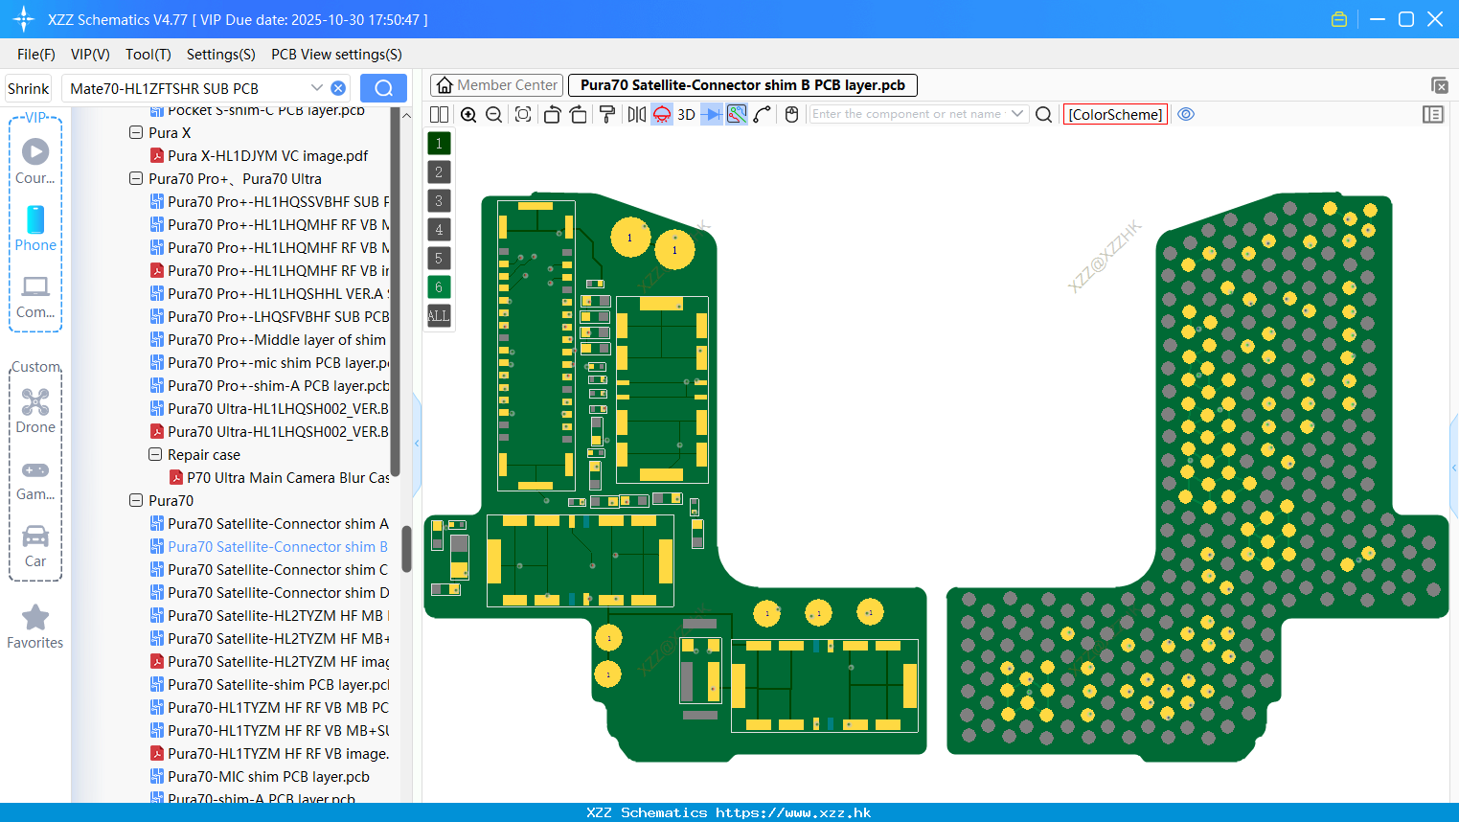The height and width of the screenshot is (822, 1459).
Task: Open Pura70 Satellite-Connector shim A file
Action: [x=269, y=524]
